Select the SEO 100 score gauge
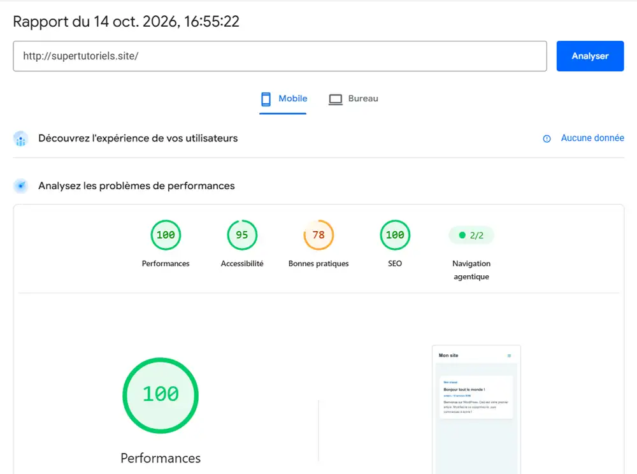 [x=395, y=234]
